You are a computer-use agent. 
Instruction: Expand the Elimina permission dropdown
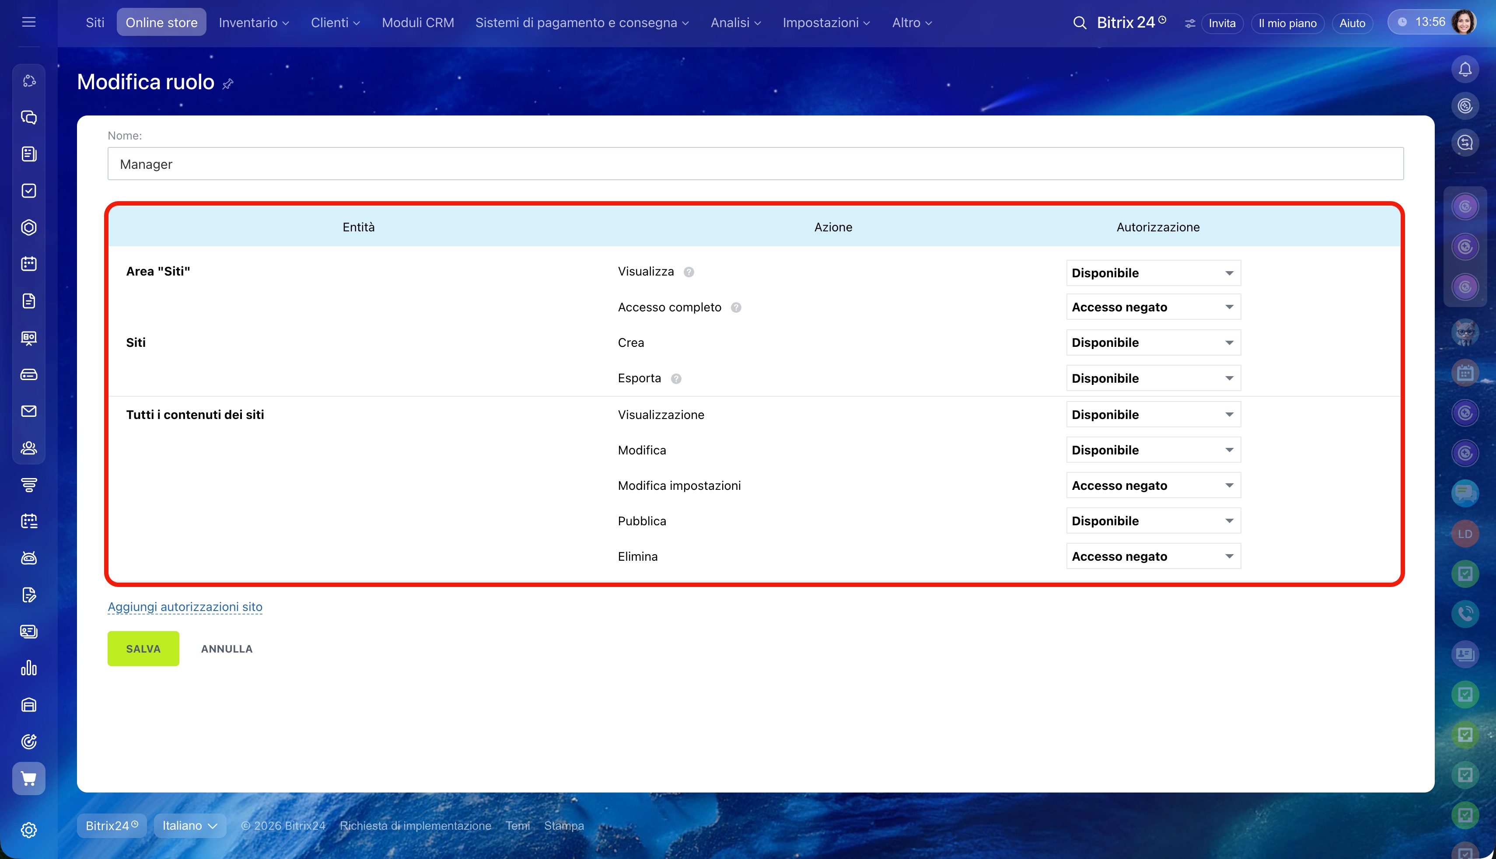[x=1153, y=556]
